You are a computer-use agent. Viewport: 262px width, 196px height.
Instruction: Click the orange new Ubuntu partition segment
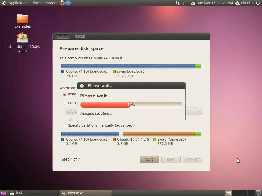(159, 134)
